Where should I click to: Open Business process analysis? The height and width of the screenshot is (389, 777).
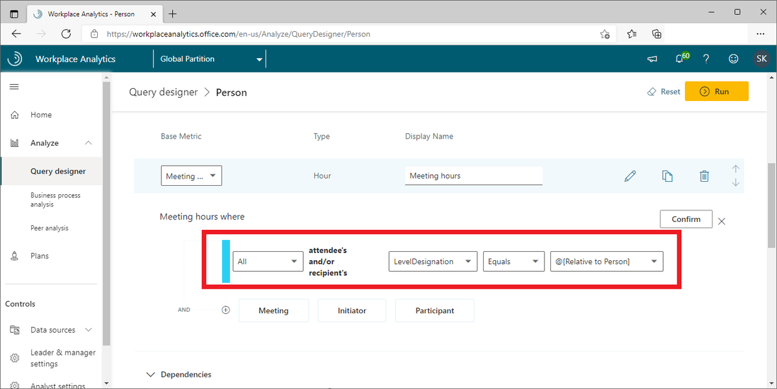56,200
